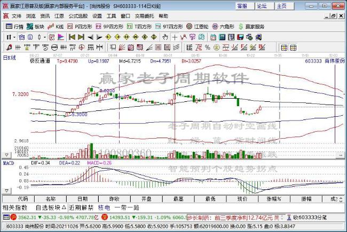This screenshot has height=232, width=347.
Task: Click the Shanghai index value 3562.31
Action: (x=27, y=218)
